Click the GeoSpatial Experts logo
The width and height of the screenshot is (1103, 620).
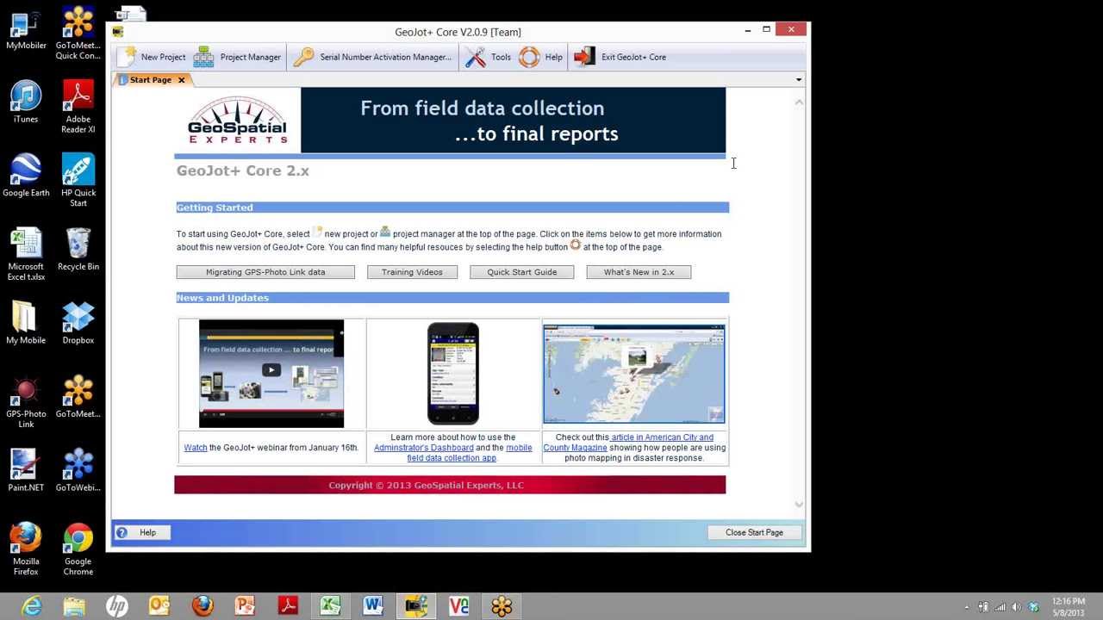[x=237, y=121]
